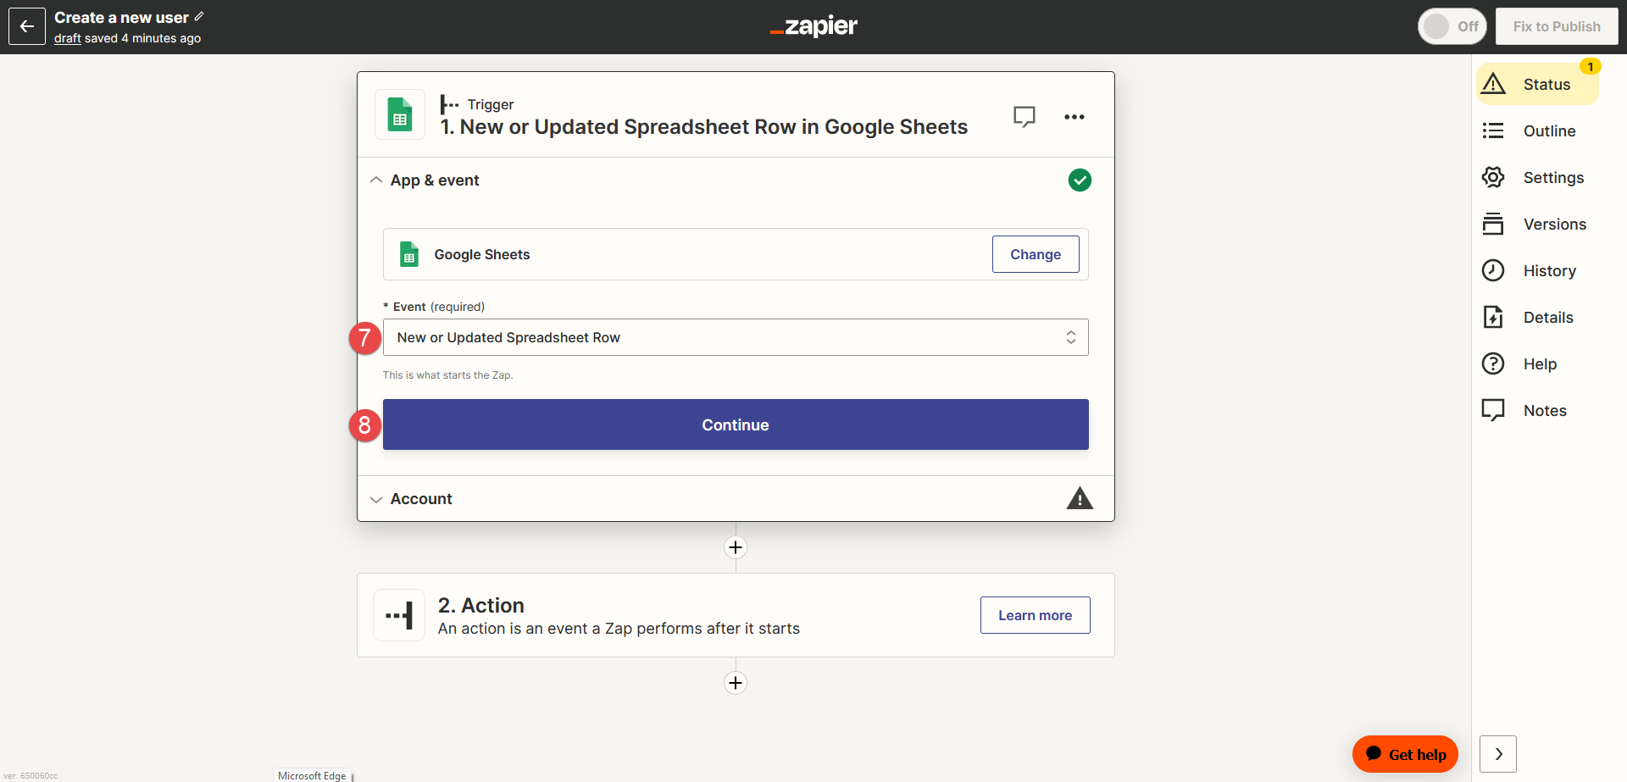Click the green completed checkmark icon

coord(1080,180)
